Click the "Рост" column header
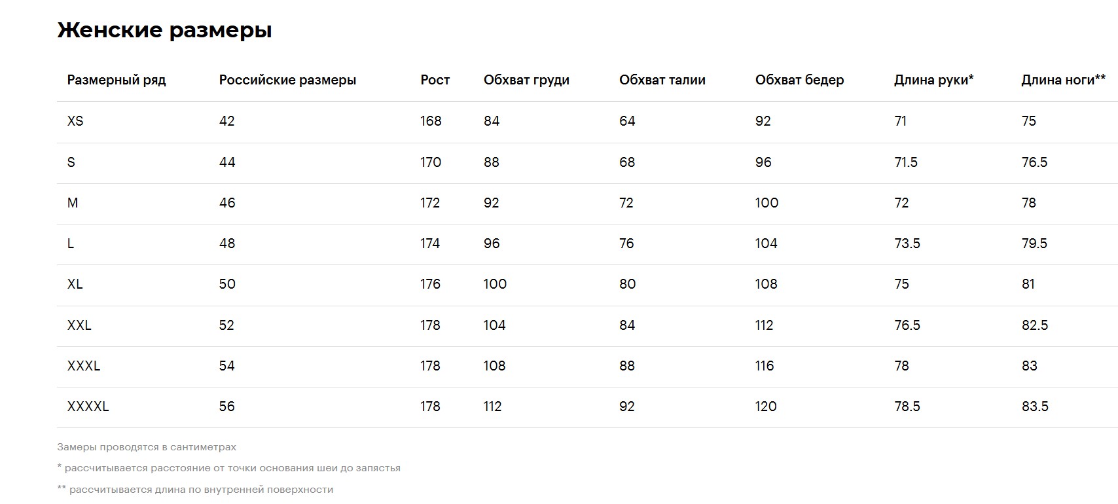Screen dimensions: 1118x504 [435, 80]
